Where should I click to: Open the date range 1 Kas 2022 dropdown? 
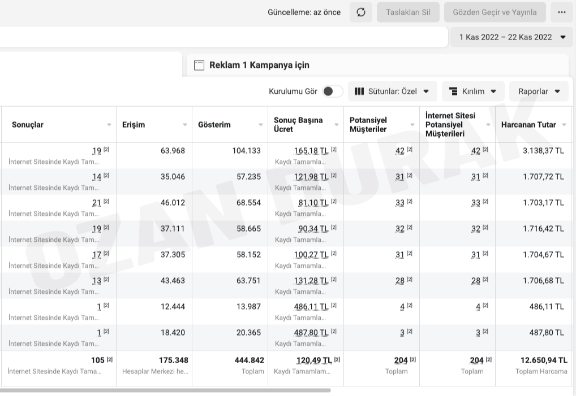pos(511,37)
